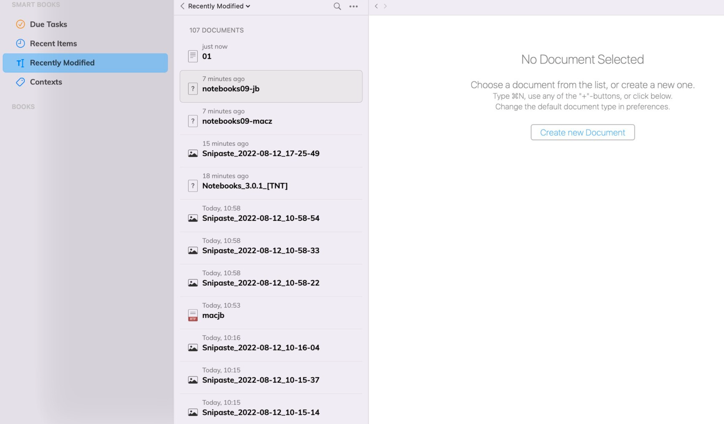724x424 pixels.
Task: Click the Contexts tag icon
Action: coord(20,82)
